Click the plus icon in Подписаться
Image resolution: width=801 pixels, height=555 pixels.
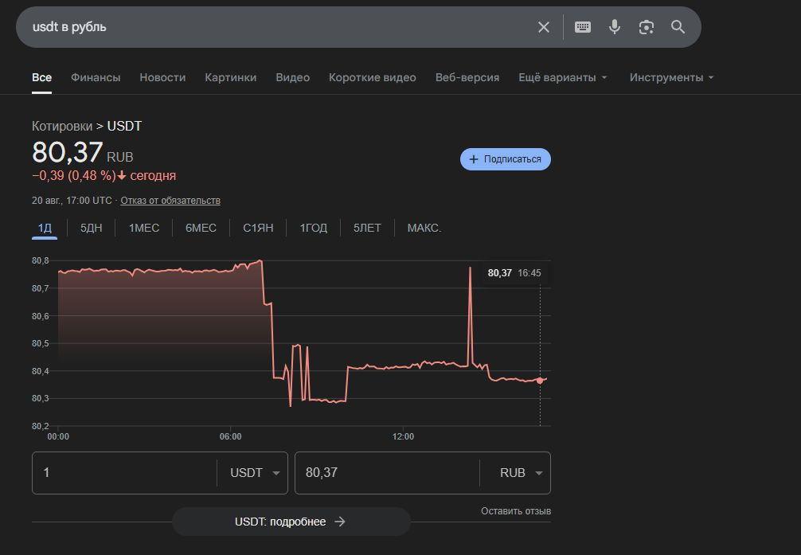click(474, 159)
